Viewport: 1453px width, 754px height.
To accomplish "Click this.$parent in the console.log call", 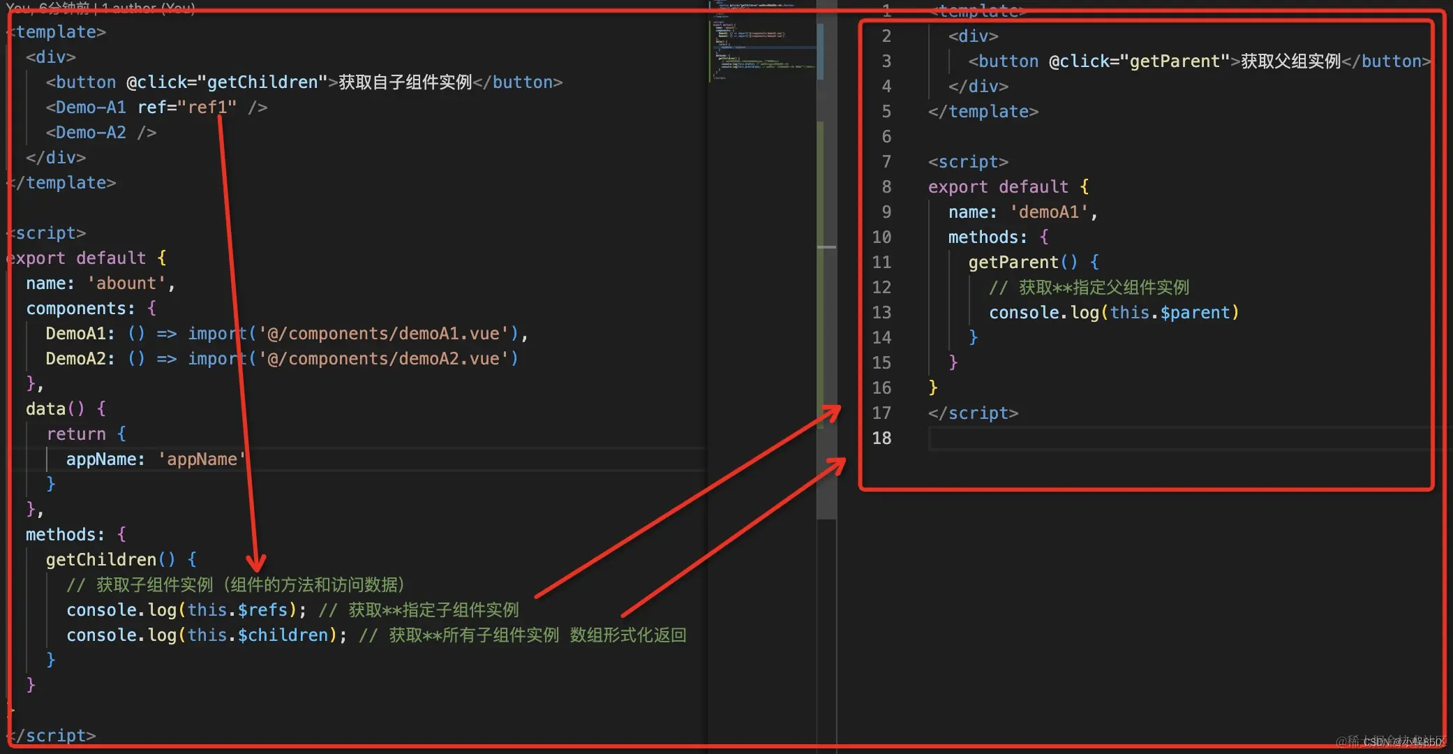I will 1170,312.
